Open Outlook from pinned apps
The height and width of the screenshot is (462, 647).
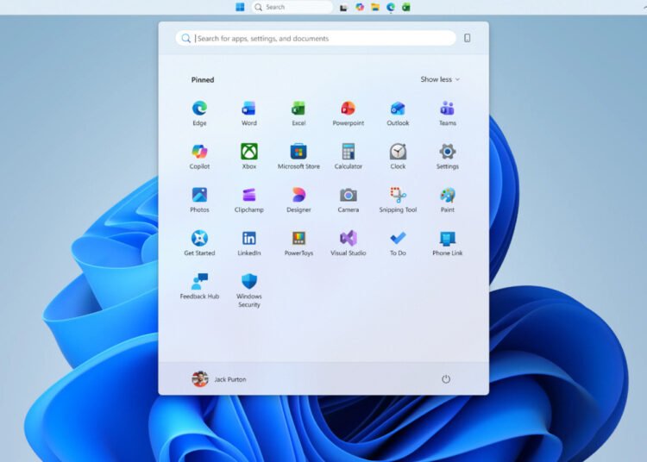(398, 113)
